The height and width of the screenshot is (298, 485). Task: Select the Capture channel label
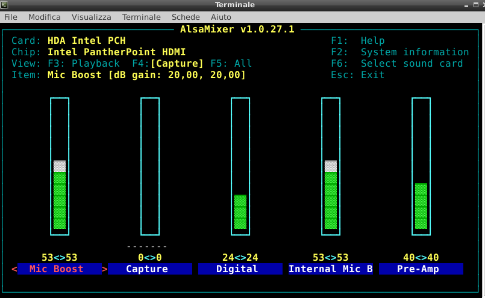click(150, 269)
